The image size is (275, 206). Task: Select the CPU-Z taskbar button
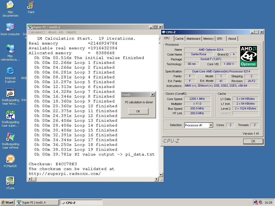(81, 203)
